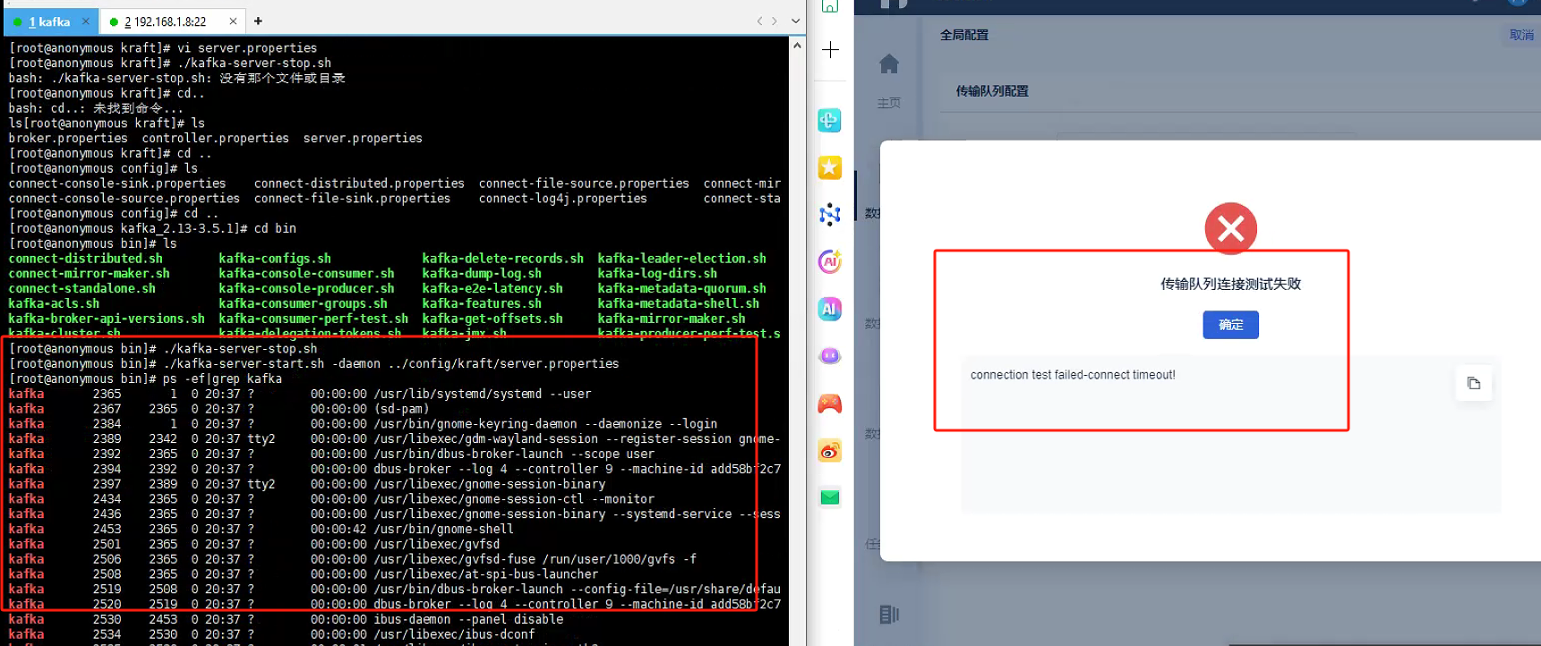Click 'kafka-console-producer.sh' in terminal listing

306,289
